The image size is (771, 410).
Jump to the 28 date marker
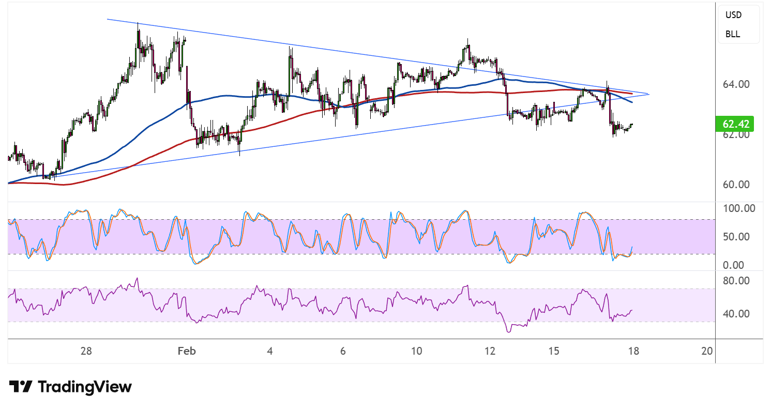86,351
